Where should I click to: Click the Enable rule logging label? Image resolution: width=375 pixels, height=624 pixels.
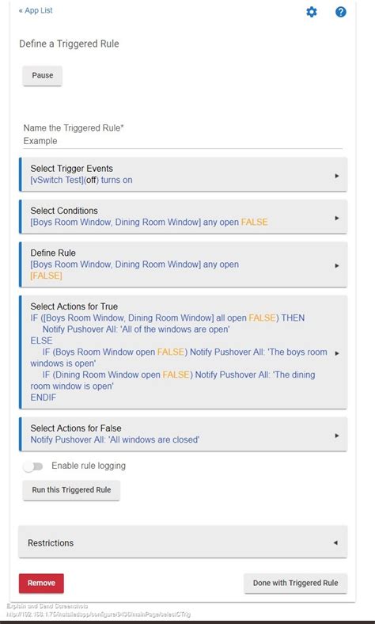coord(89,466)
